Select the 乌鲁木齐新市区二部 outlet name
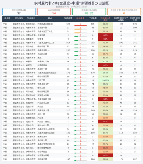The width and height of the screenshot is (143, 164). [46, 43]
